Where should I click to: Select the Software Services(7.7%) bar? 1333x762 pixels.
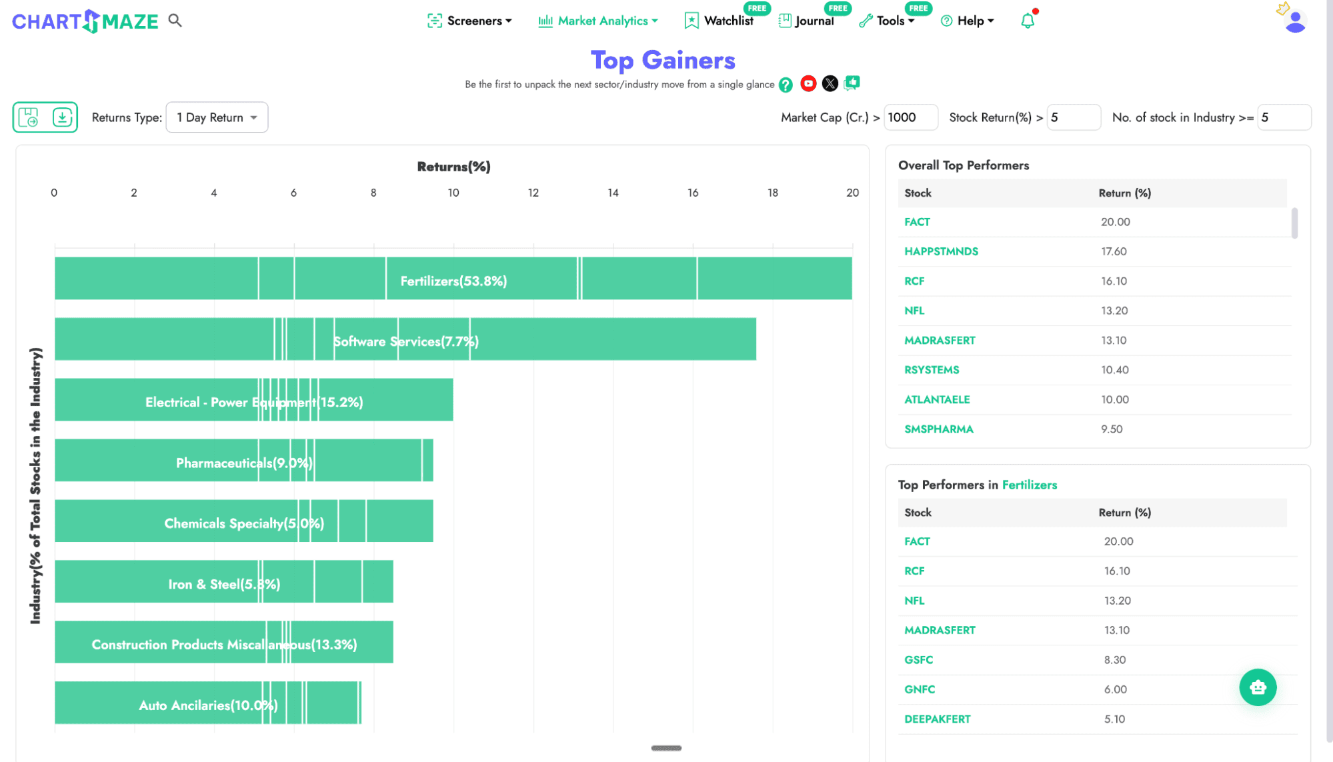(405, 339)
